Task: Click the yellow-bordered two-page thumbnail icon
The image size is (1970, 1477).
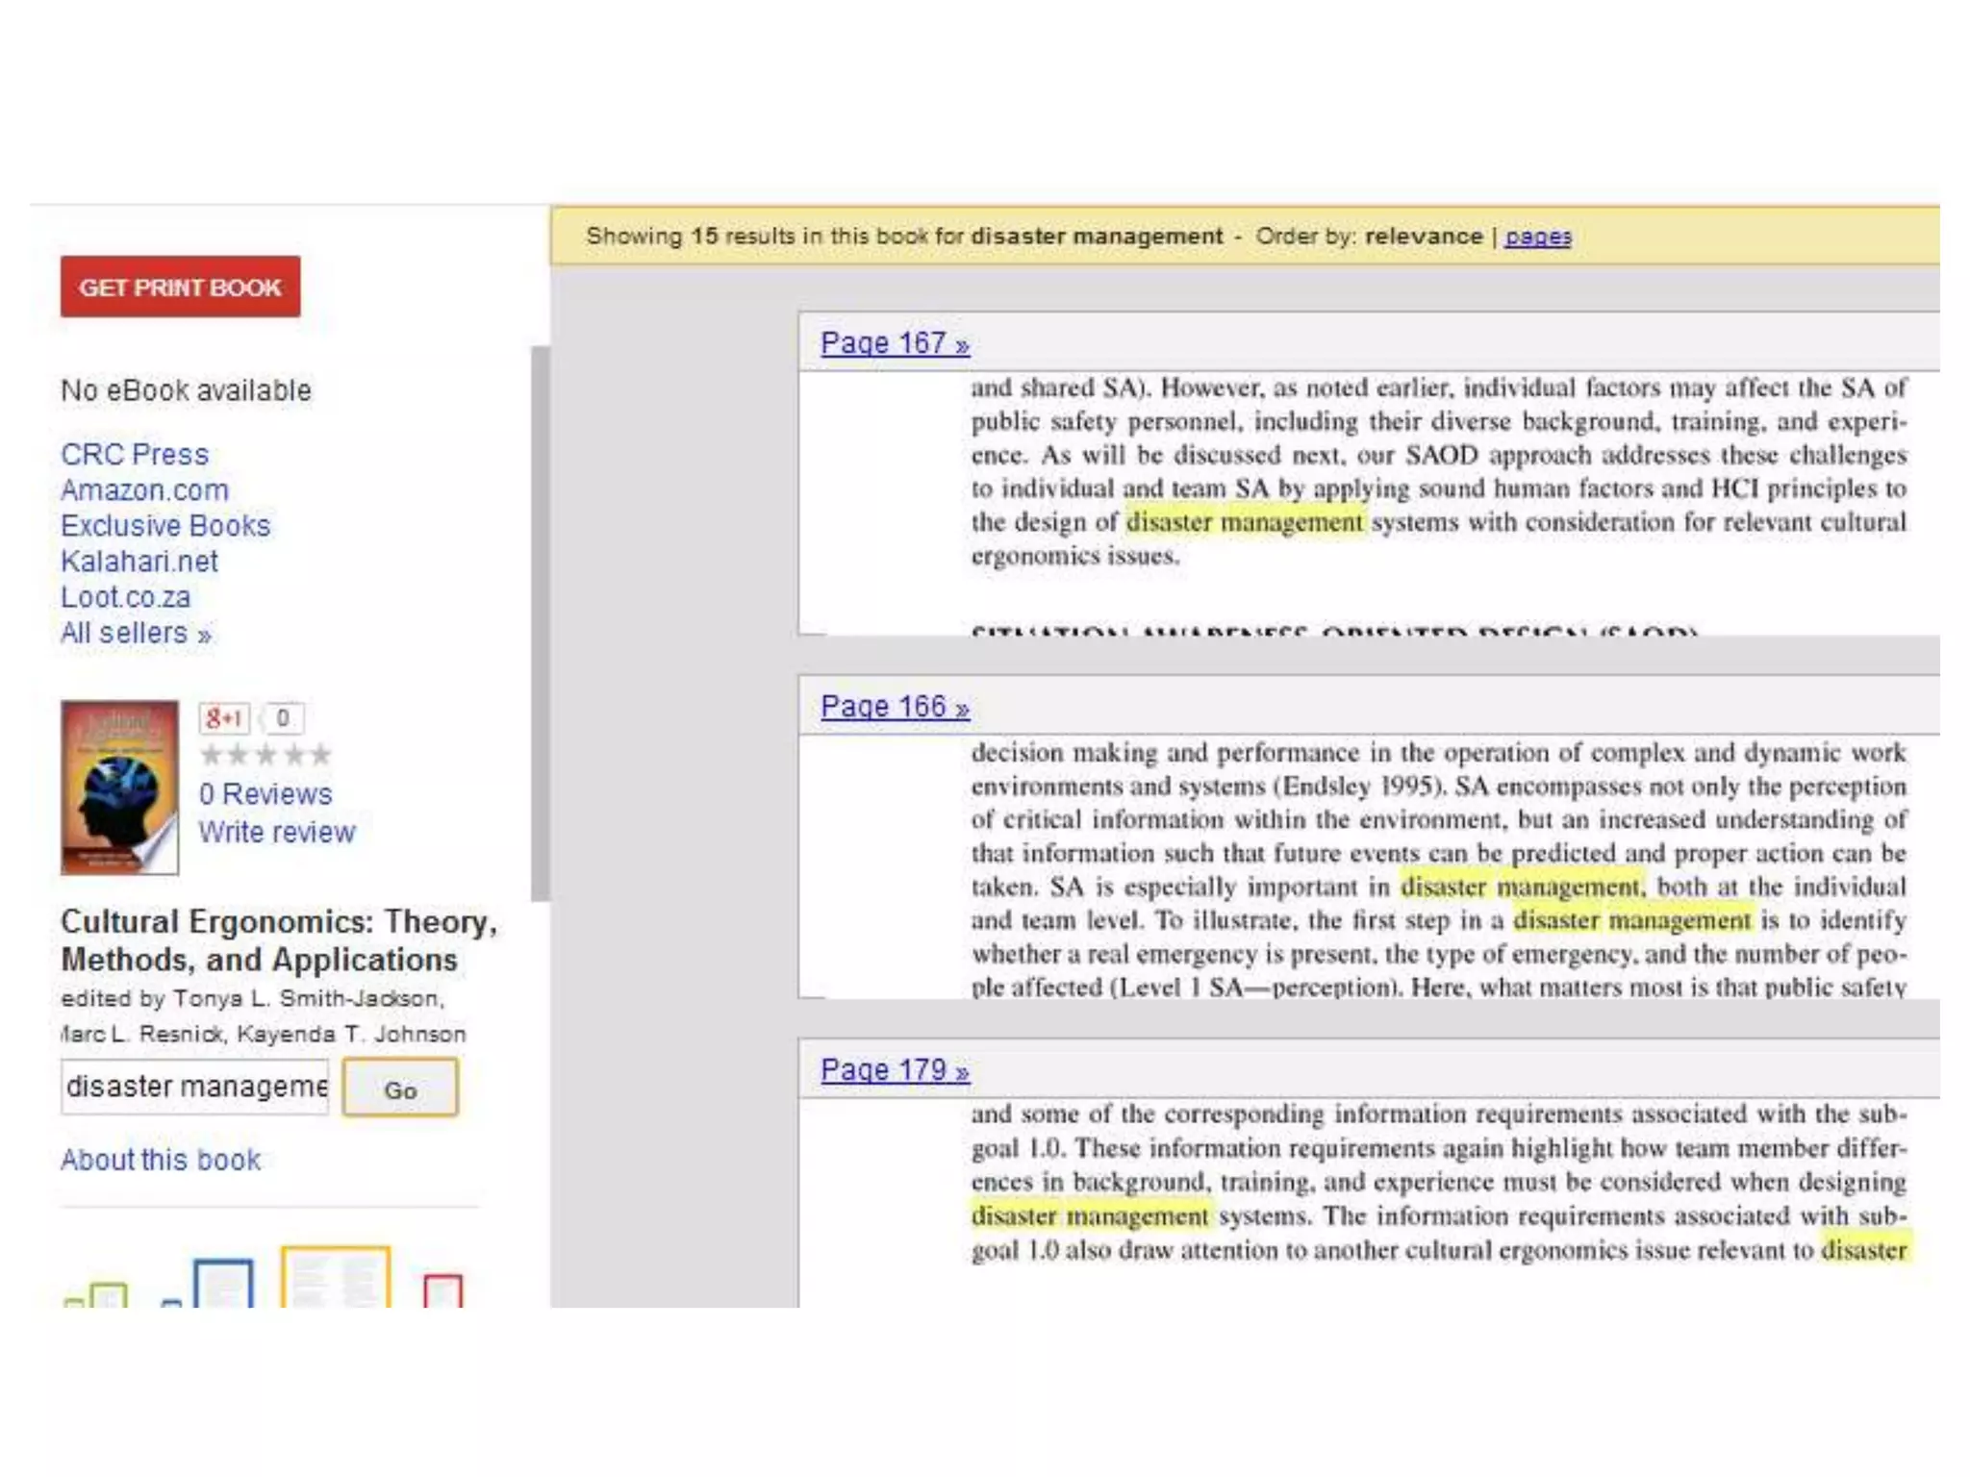Action: point(335,1278)
